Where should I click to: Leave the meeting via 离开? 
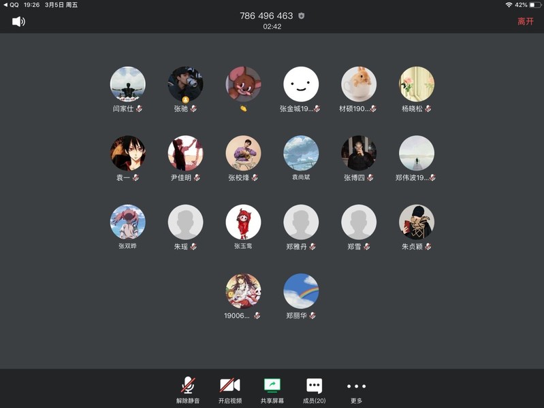pos(525,22)
